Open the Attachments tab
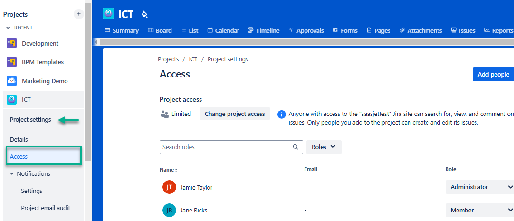The image size is (514, 221). [x=421, y=30]
